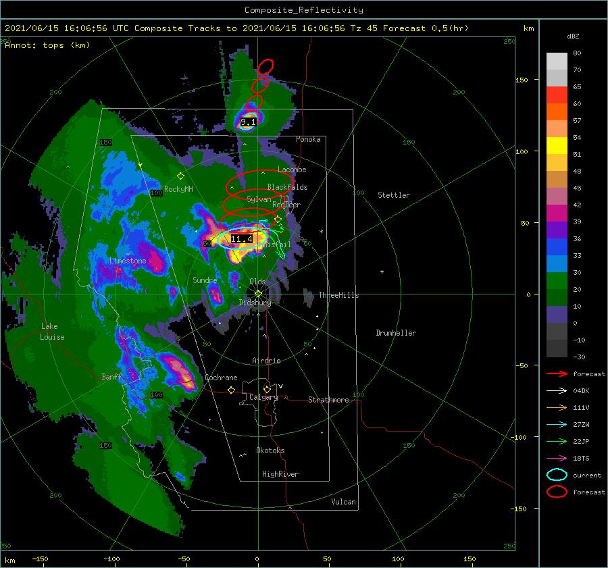Click the radar center marker near Olds
Viewport: 608px width, 568px height.
click(x=258, y=294)
